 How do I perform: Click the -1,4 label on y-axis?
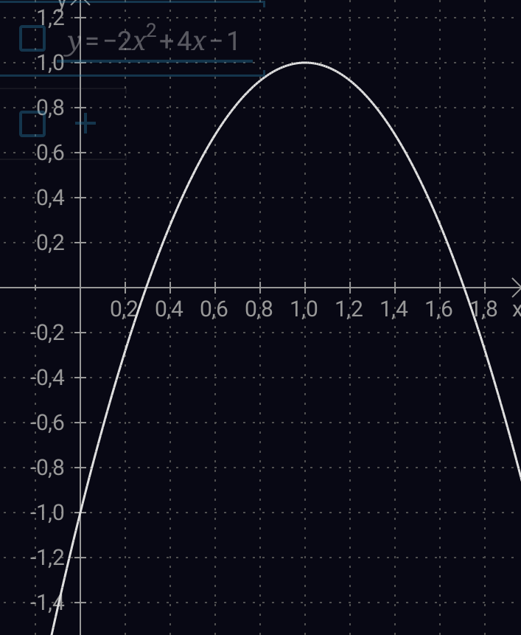49,603
